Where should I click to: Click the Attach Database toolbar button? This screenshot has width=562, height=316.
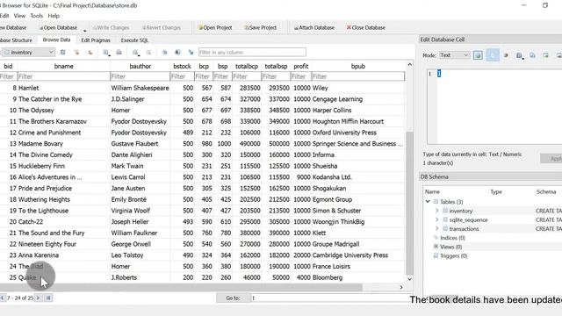(x=314, y=27)
